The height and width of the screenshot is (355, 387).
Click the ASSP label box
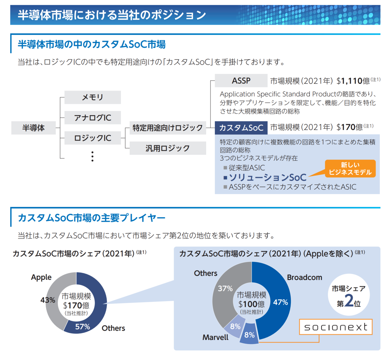pyautogui.click(x=241, y=81)
